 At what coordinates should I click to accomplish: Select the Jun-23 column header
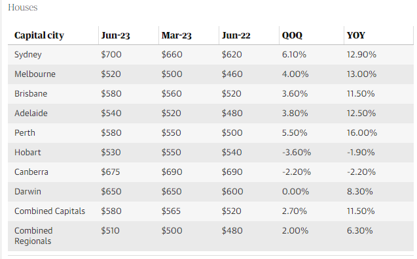click(x=115, y=35)
